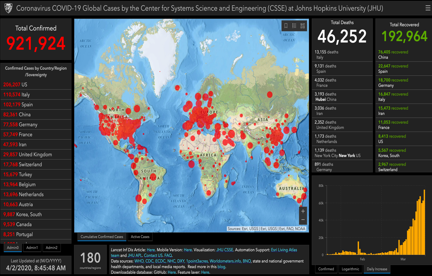The image size is (432, 276).
Task: Click the 9,131 deaths Spain entry
Action: tap(342, 69)
